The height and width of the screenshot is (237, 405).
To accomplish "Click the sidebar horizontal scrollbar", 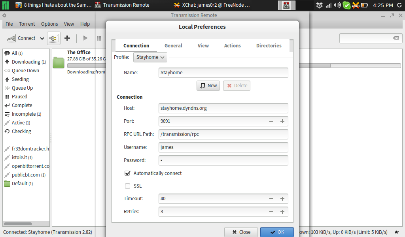I will pyautogui.click(x=18, y=224).
